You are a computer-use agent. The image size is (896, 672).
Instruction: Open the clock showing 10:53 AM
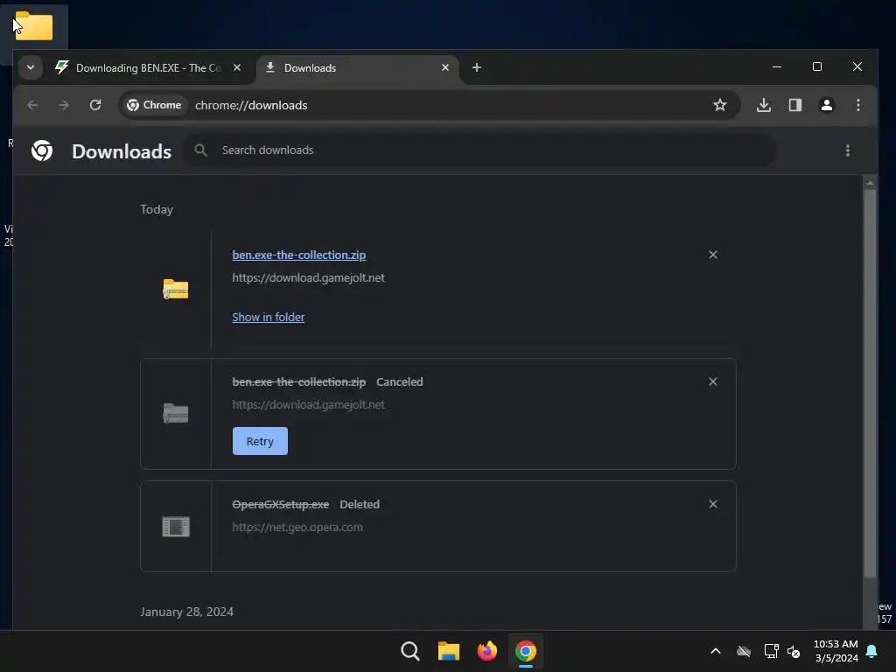(836, 651)
